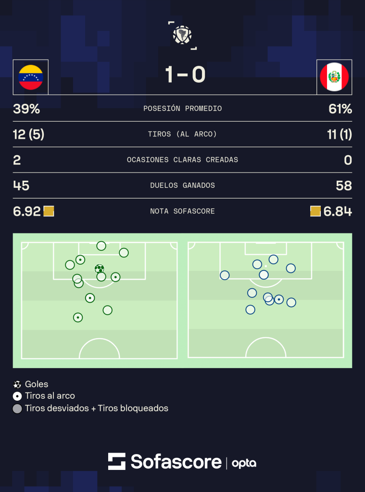
Task: Select Peru's only on-target shot marker
Action: pyautogui.click(x=279, y=299)
